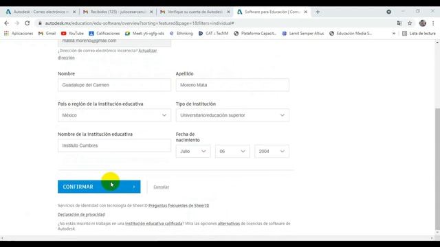Click the site lock icon
The image size is (440, 247).
[40, 23]
